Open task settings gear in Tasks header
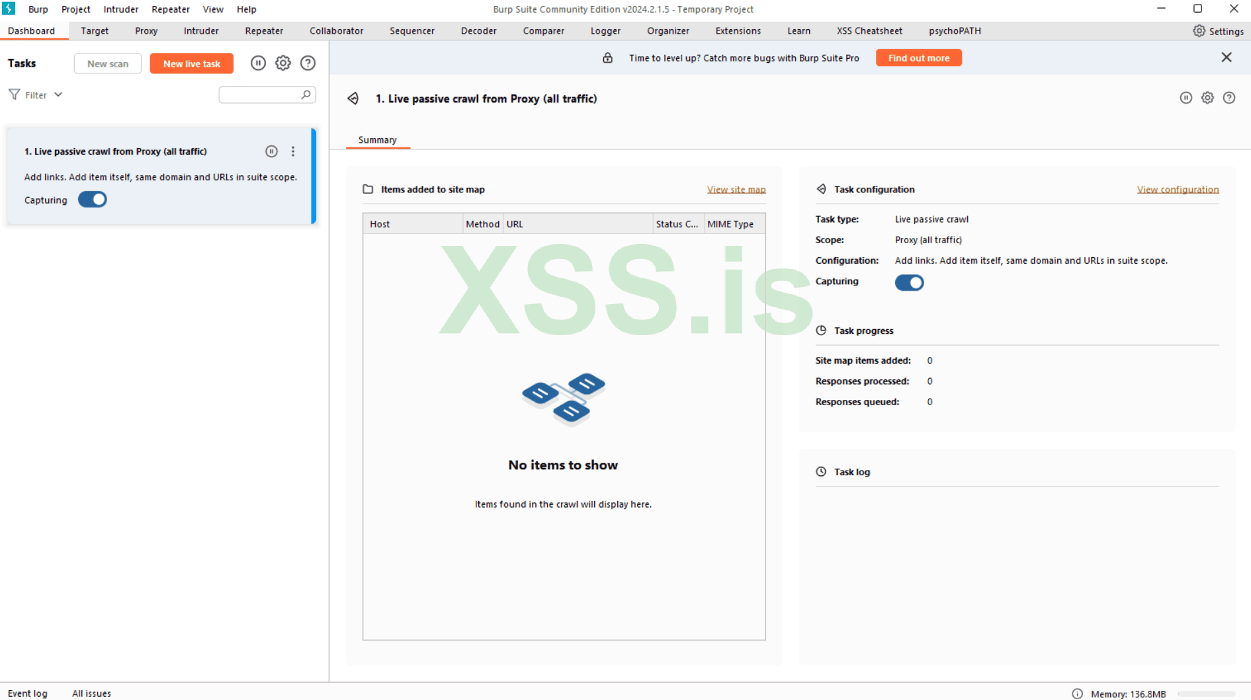The width and height of the screenshot is (1251, 700). point(283,63)
